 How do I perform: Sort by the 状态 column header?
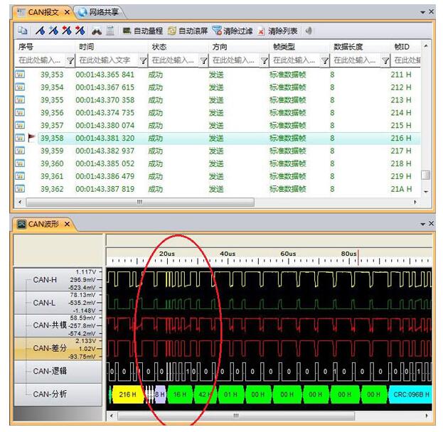178,47
